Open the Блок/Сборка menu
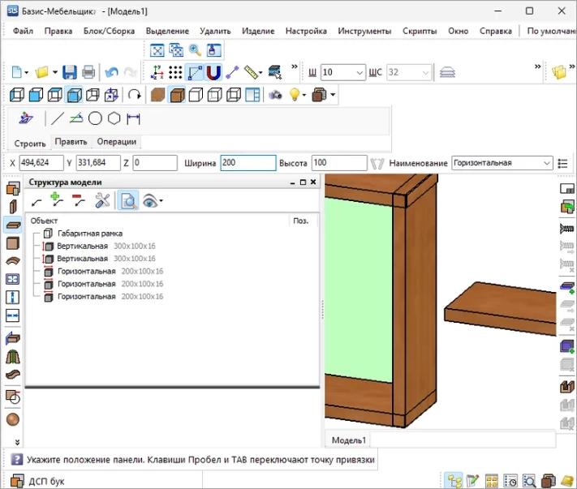The width and height of the screenshot is (577, 489). coord(109,31)
